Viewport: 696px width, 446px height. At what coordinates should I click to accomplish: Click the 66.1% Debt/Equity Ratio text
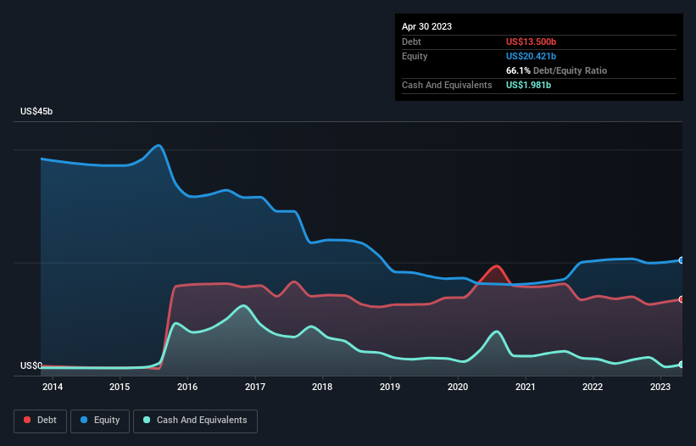pyautogui.click(x=556, y=70)
